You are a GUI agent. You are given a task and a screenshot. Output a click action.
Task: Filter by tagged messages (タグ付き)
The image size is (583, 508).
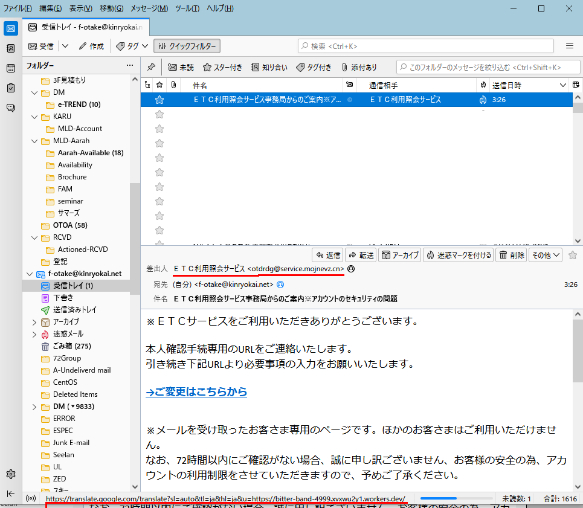(314, 67)
